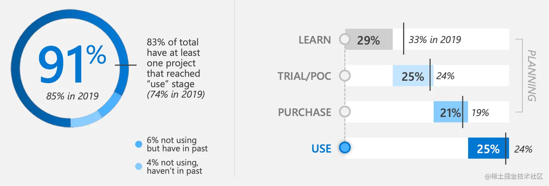Click the blue legend dot for 6% not using
The height and width of the screenshot is (186, 549).
pyautogui.click(x=138, y=144)
